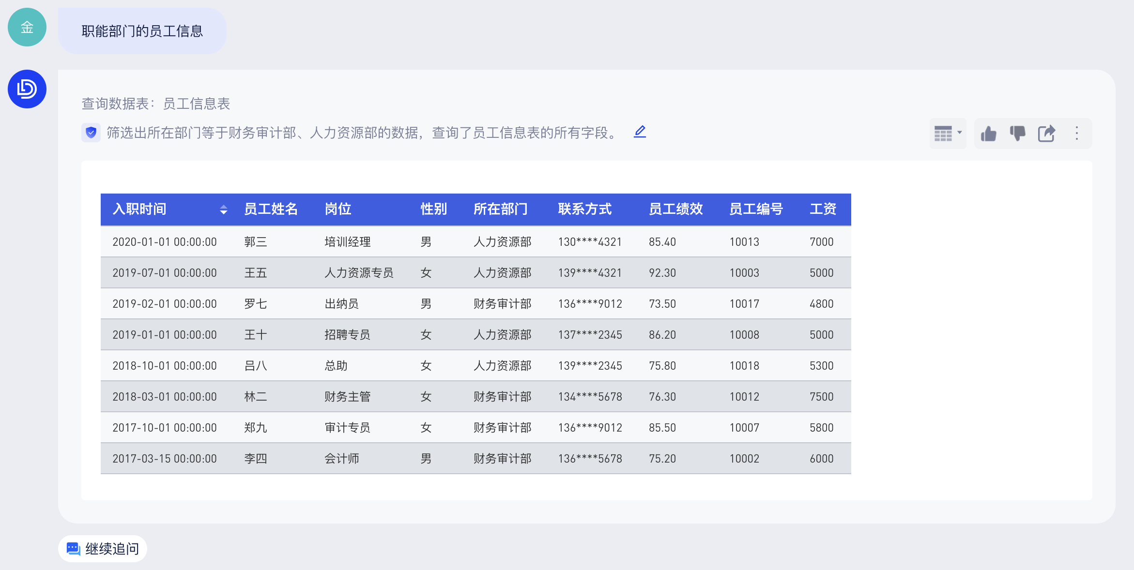Click the 所在部门 column header

[x=501, y=209]
